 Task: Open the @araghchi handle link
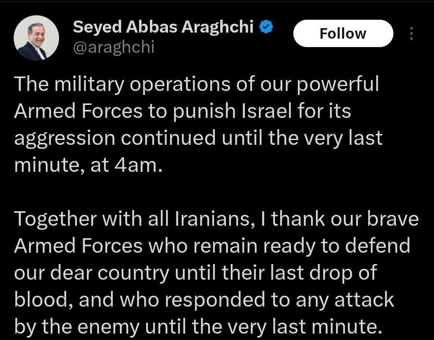coord(113,47)
